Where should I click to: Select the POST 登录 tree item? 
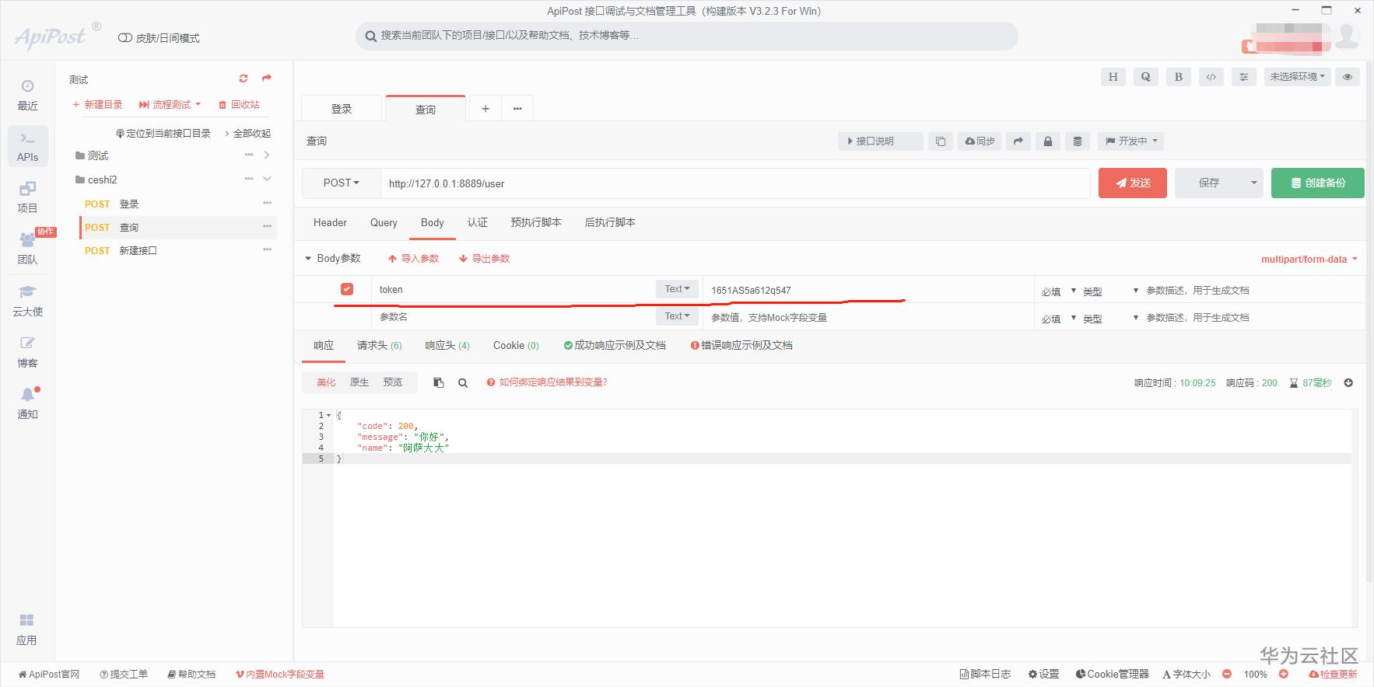click(x=178, y=204)
